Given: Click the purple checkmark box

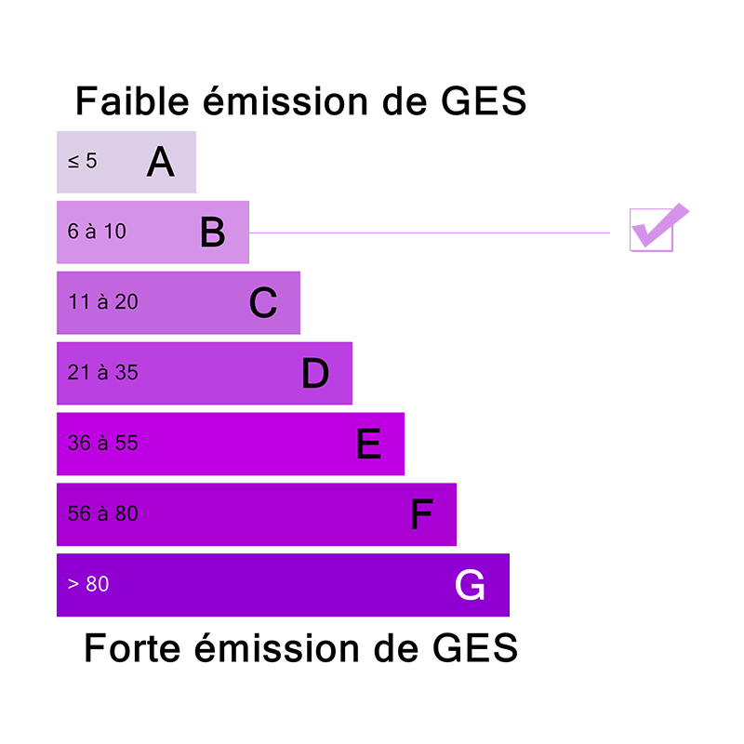Looking at the screenshot, I should [658, 228].
